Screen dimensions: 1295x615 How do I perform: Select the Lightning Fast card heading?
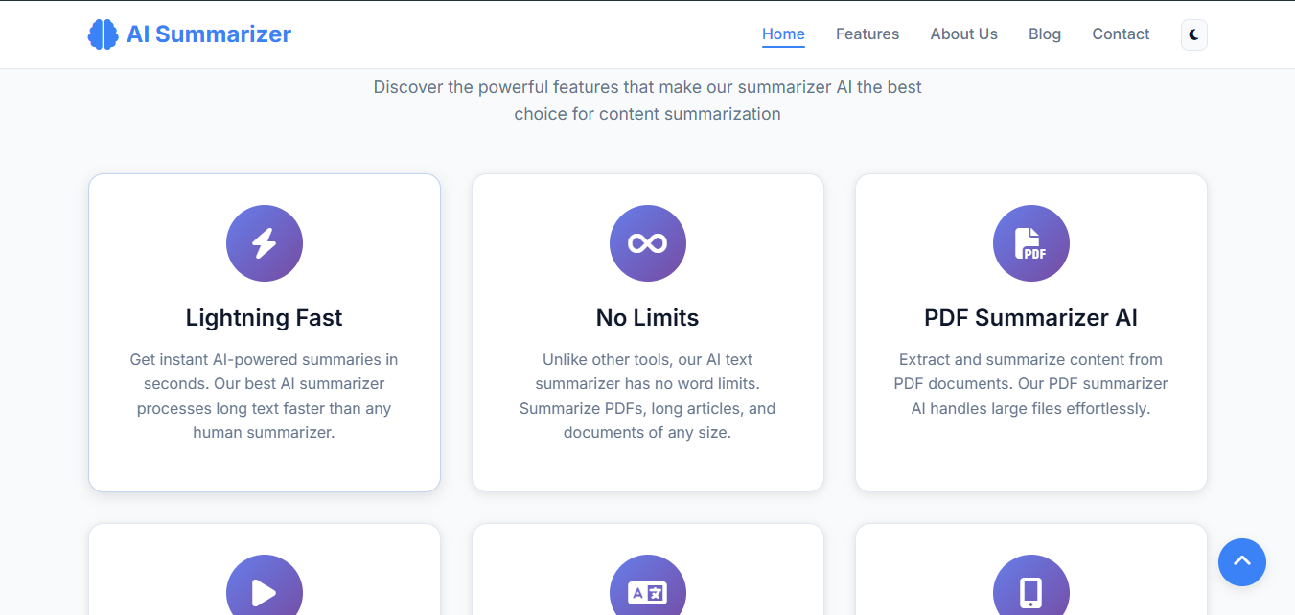[265, 318]
